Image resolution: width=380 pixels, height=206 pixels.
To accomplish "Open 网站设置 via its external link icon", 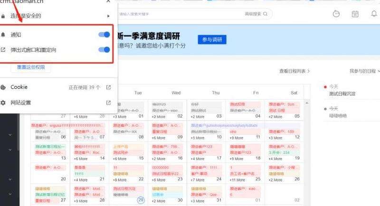I will pos(108,103).
